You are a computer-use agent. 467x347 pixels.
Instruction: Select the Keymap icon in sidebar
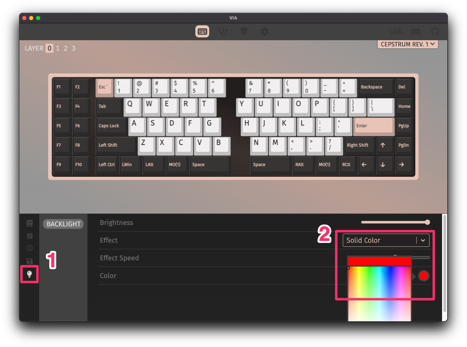(x=29, y=223)
